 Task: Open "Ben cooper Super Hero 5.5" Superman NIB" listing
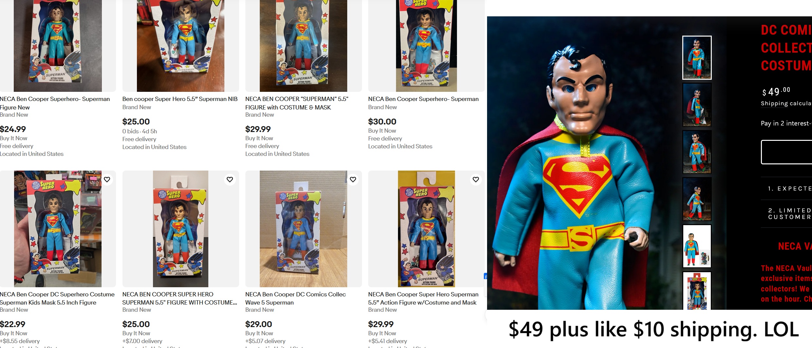coord(180,99)
